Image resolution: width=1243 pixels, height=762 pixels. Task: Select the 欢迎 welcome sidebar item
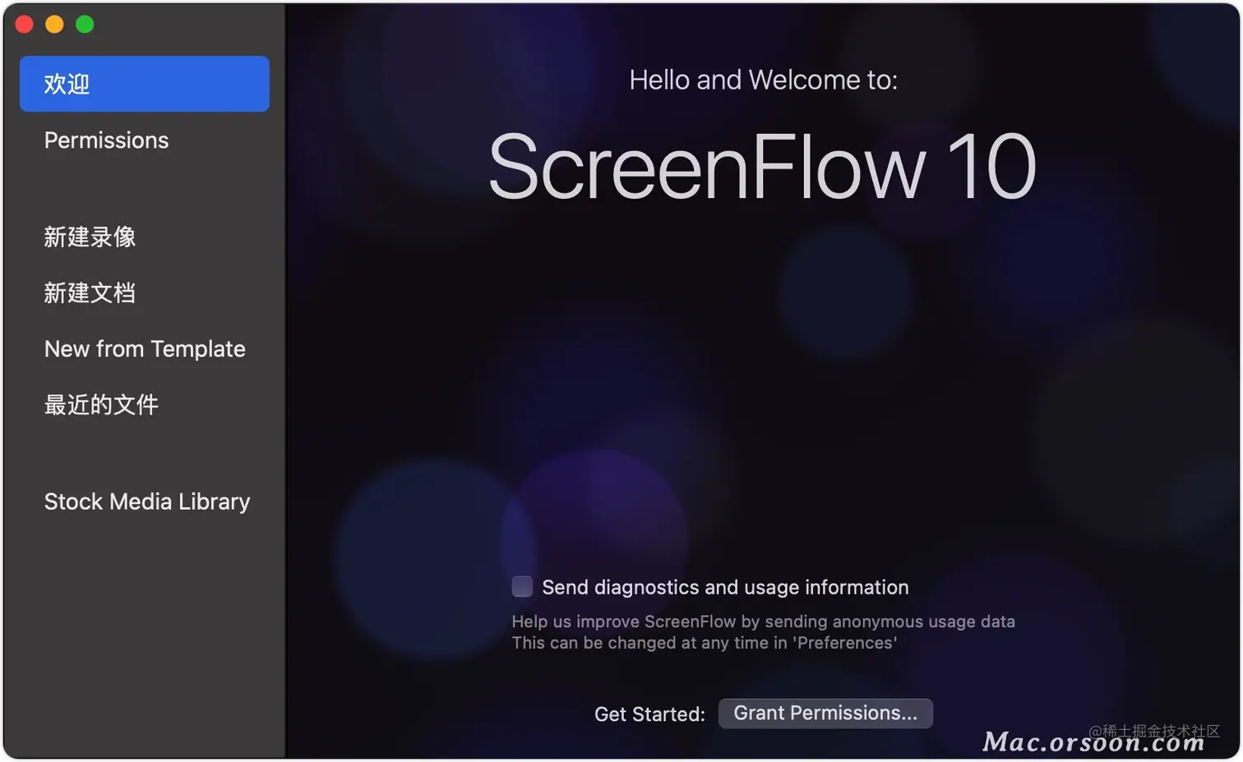point(145,84)
